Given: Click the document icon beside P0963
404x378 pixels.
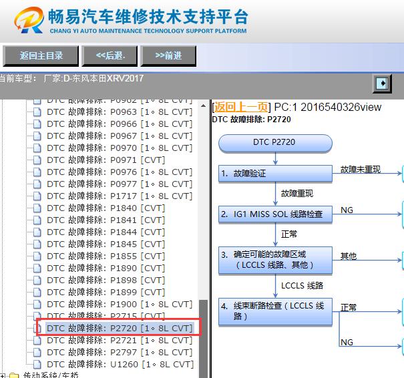Looking at the screenshot, I should click(37, 112).
